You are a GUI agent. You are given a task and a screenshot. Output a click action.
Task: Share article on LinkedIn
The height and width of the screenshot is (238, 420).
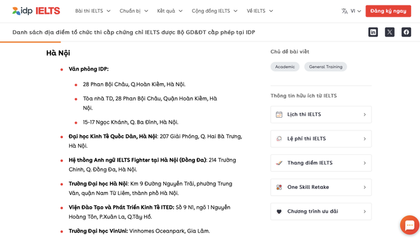tap(373, 32)
